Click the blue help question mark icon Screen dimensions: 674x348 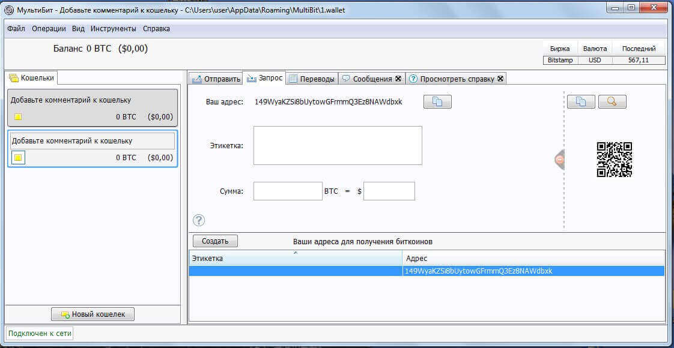(x=199, y=220)
